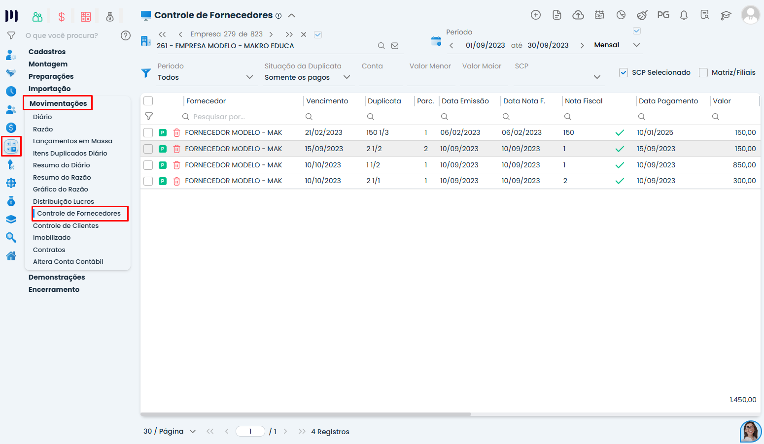Go to next company using the arrow

(x=271, y=34)
